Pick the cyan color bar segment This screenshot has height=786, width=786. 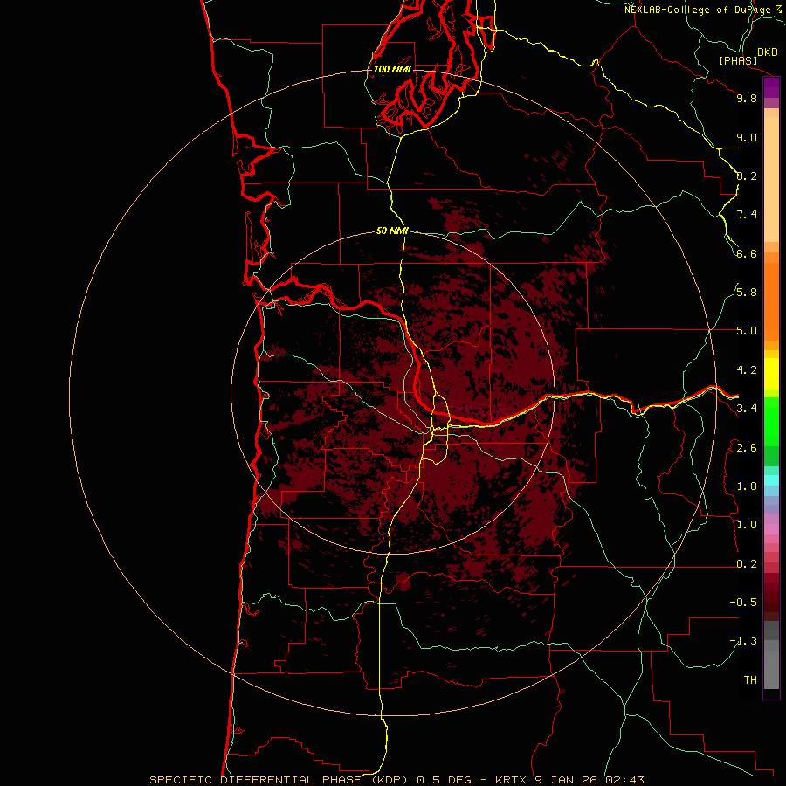tap(771, 479)
